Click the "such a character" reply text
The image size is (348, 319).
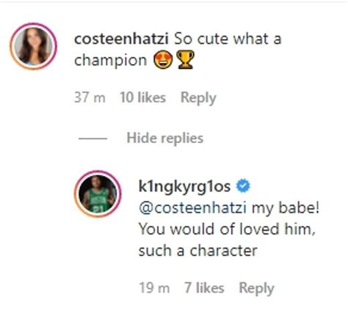(x=198, y=251)
